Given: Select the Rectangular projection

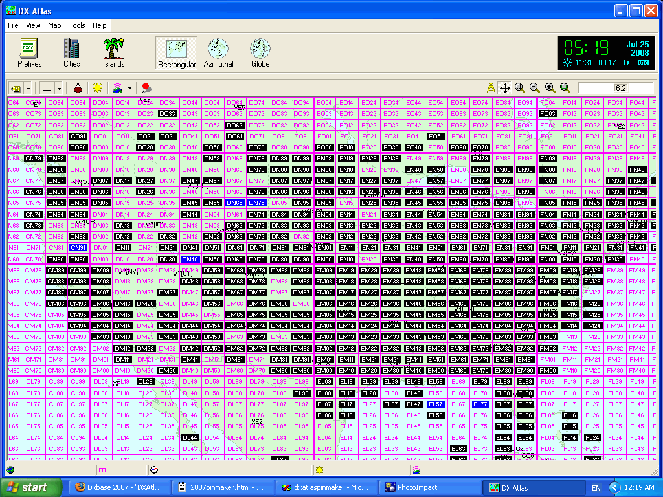Looking at the screenshot, I should click(x=177, y=53).
